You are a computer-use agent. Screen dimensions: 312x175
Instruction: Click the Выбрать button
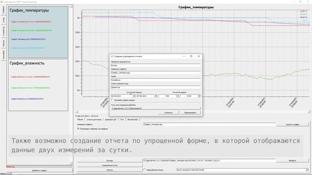tap(292, 160)
